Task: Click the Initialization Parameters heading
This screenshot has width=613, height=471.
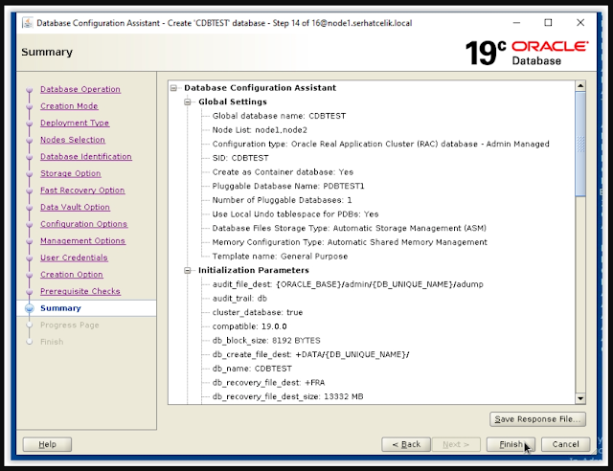Action: click(254, 271)
